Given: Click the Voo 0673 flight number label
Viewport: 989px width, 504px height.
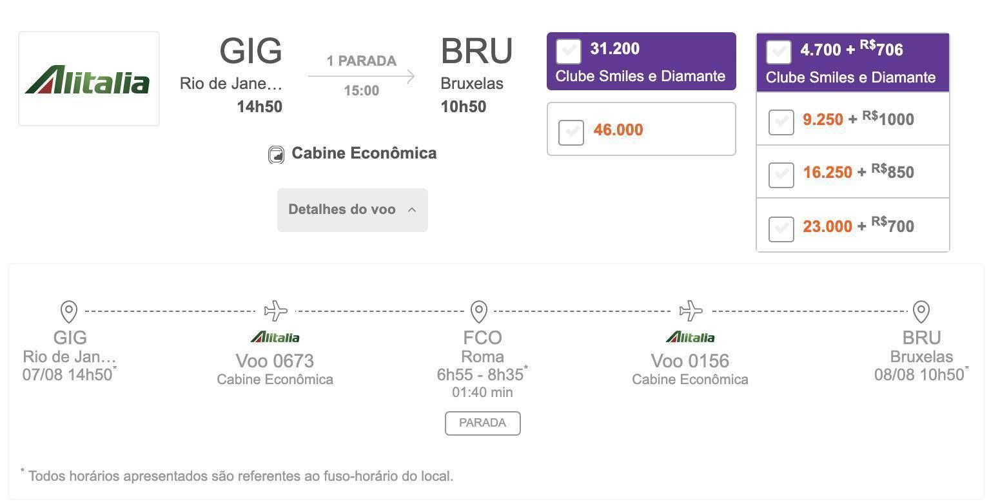Looking at the screenshot, I should (275, 361).
